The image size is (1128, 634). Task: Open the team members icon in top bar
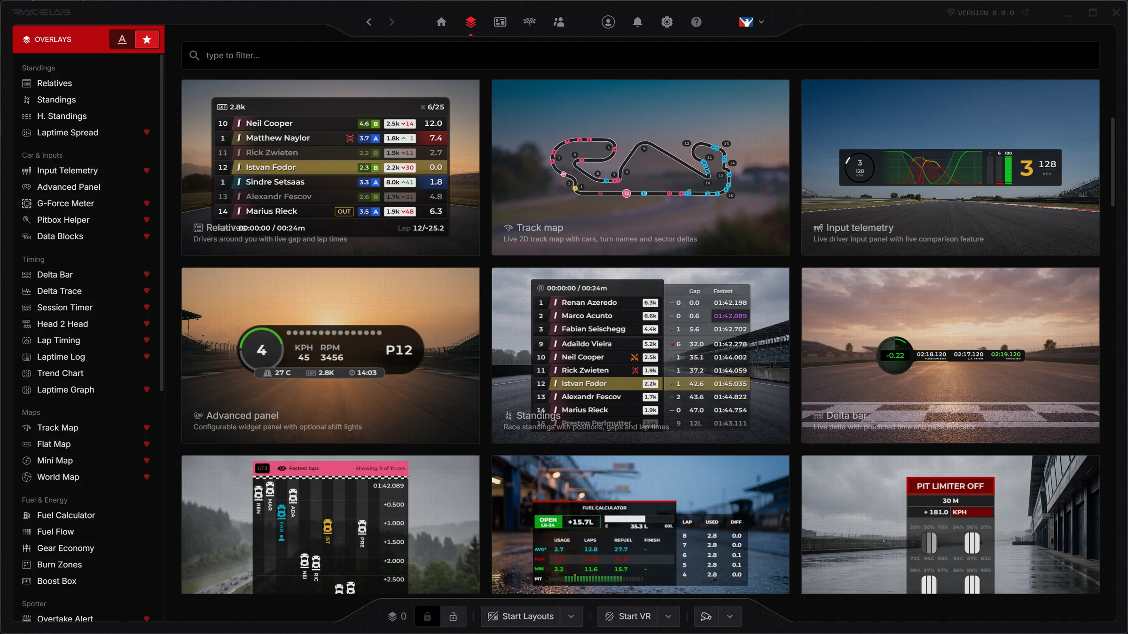559,22
